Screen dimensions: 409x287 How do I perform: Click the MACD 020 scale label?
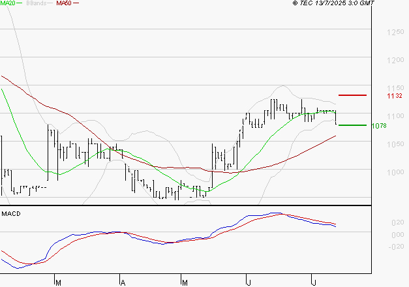397,222
